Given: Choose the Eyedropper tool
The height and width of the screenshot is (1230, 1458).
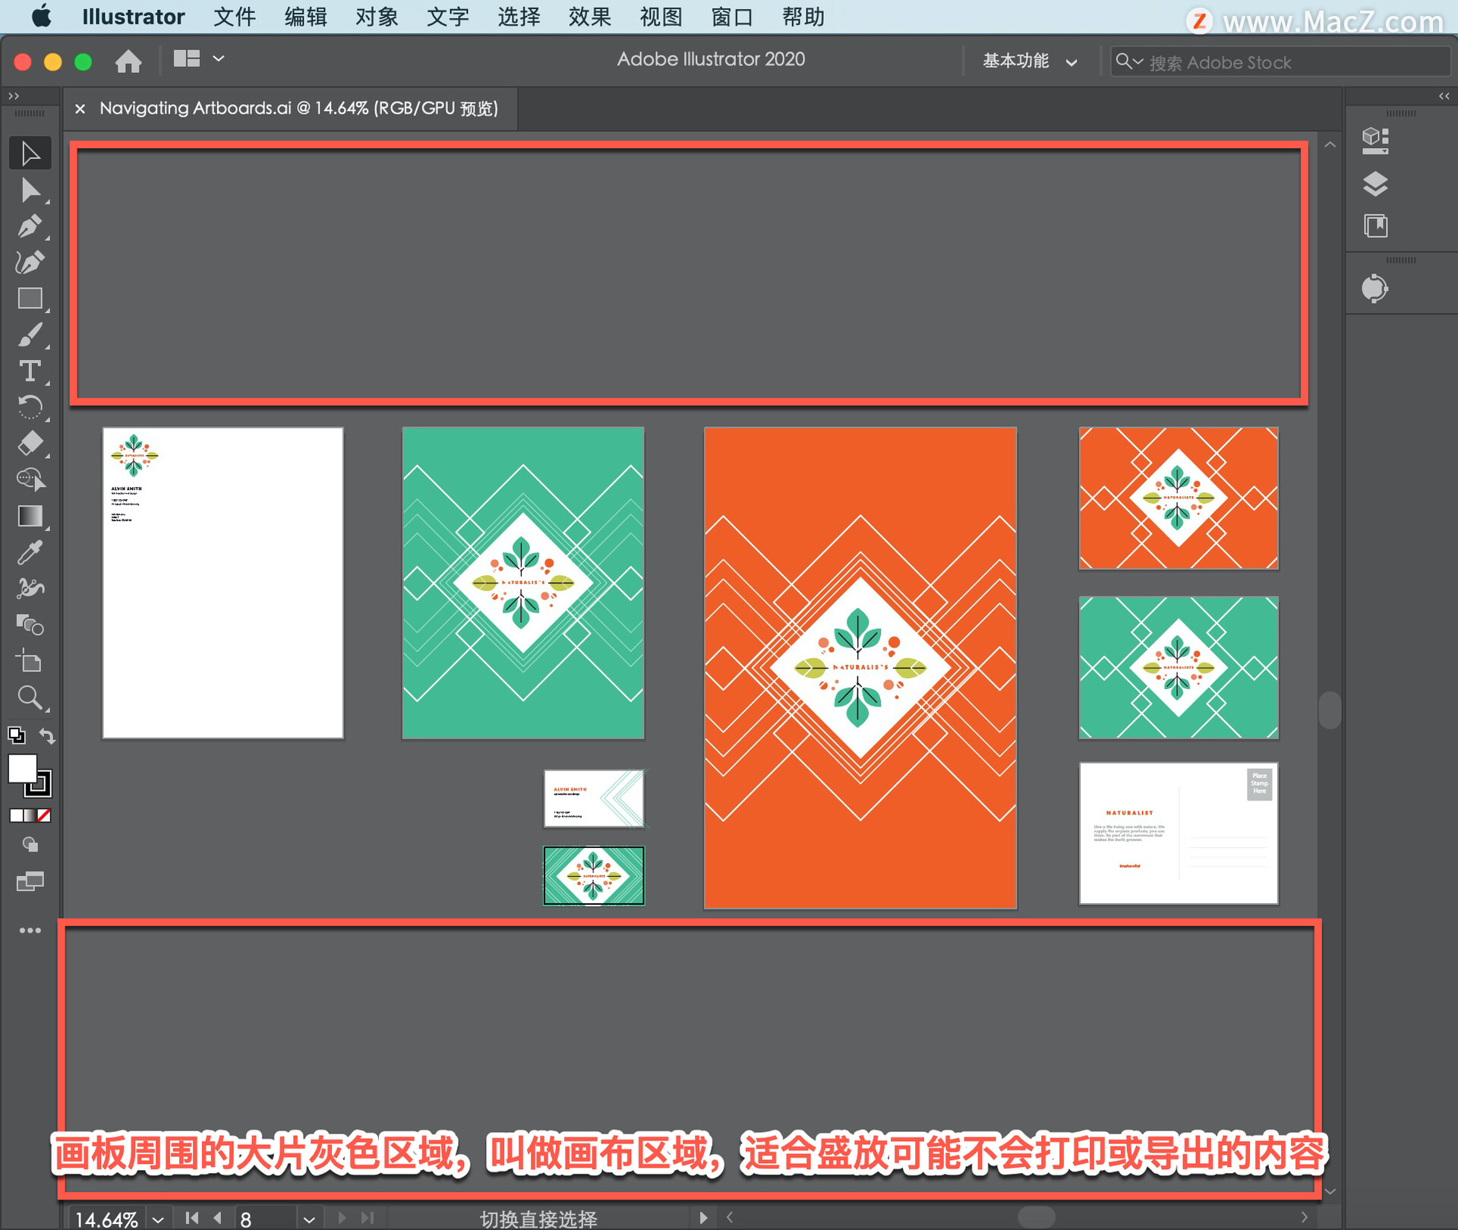Looking at the screenshot, I should tap(30, 553).
